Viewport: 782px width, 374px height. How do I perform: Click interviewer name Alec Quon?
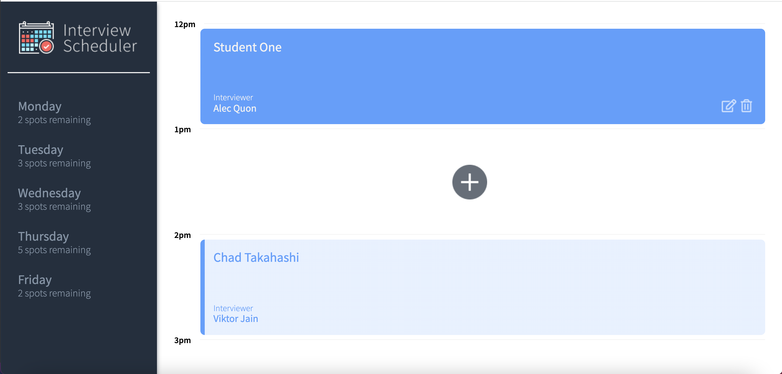coord(235,108)
